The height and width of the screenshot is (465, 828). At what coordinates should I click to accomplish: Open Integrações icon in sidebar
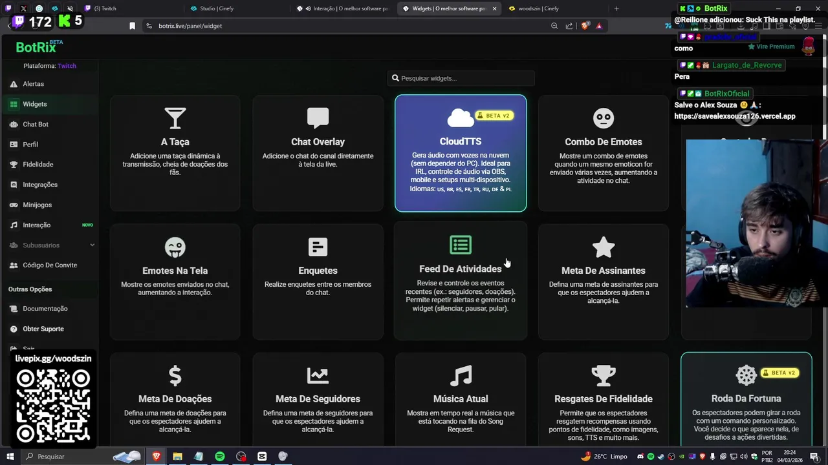point(14,185)
